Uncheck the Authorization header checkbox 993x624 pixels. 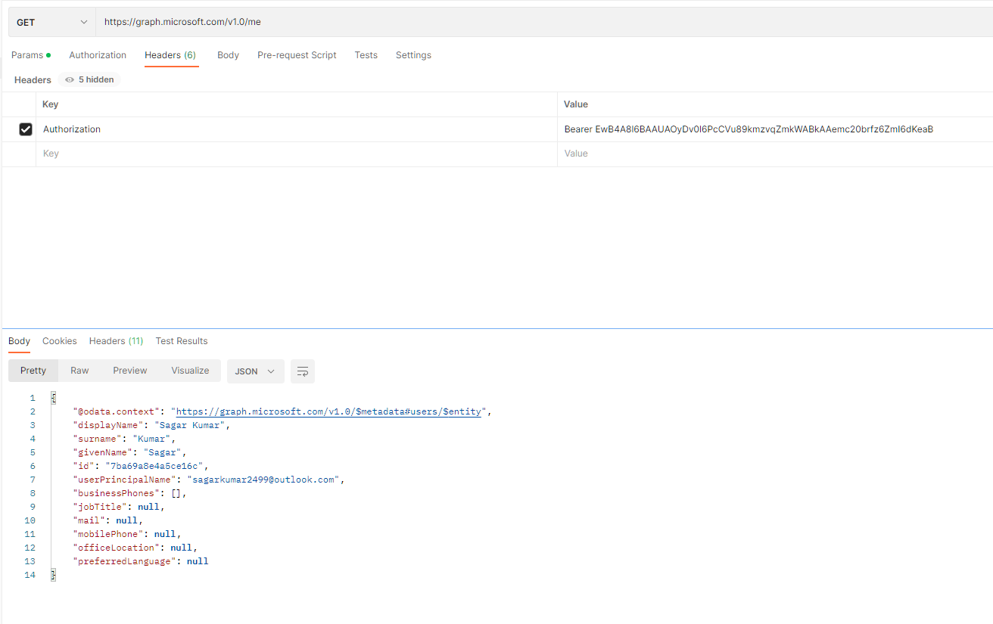point(25,129)
